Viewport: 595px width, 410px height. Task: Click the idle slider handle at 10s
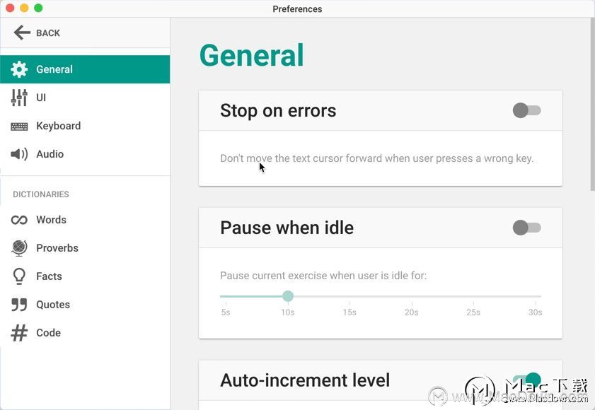(x=288, y=296)
